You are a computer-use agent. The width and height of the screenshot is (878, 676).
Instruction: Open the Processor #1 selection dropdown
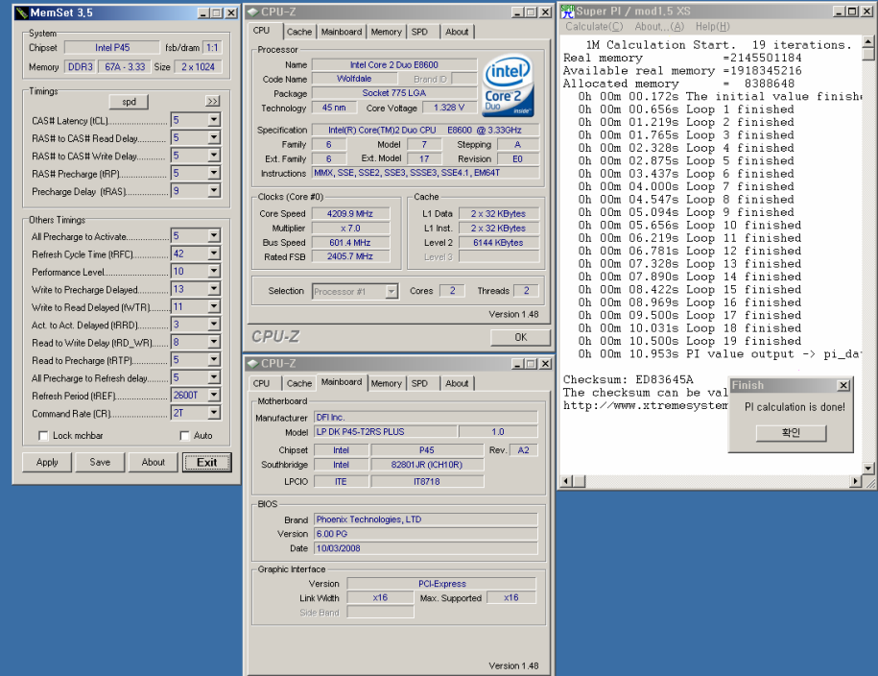point(392,292)
